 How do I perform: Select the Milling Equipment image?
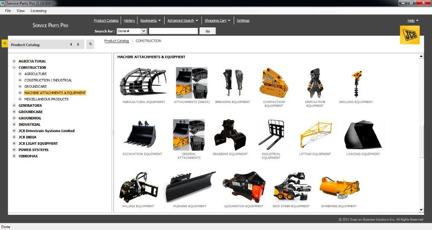click(138, 187)
